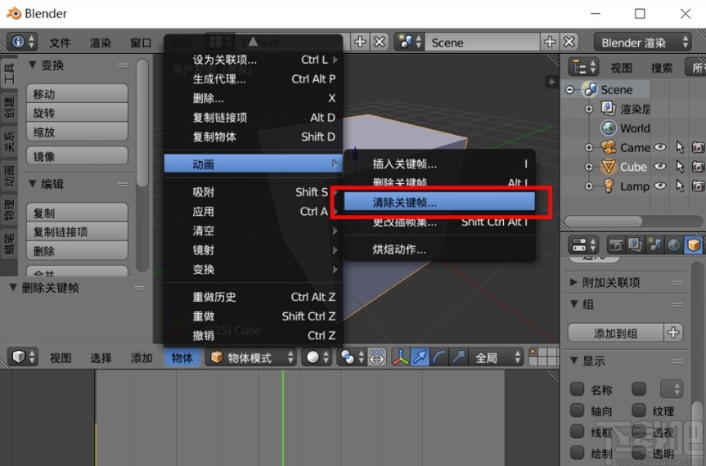
Task: Click the tool shelf vertical scrollbar
Action: (142, 123)
